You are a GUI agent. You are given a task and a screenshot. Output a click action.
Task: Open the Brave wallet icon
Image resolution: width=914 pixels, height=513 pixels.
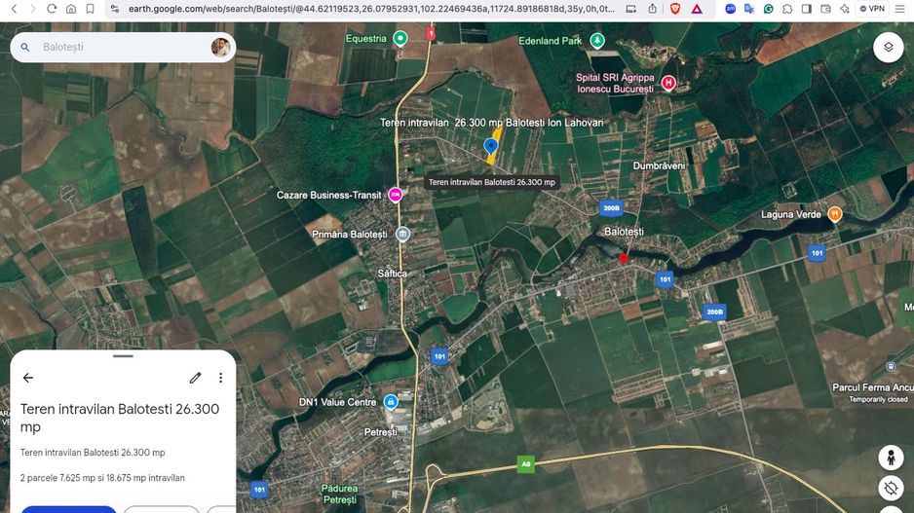tap(825, 9)
